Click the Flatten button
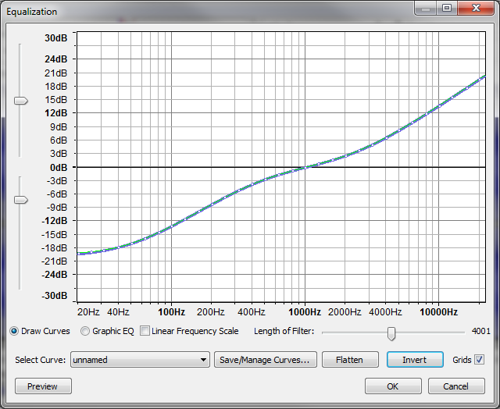This screenshot has height=409, width=500. tap(350, 360)
